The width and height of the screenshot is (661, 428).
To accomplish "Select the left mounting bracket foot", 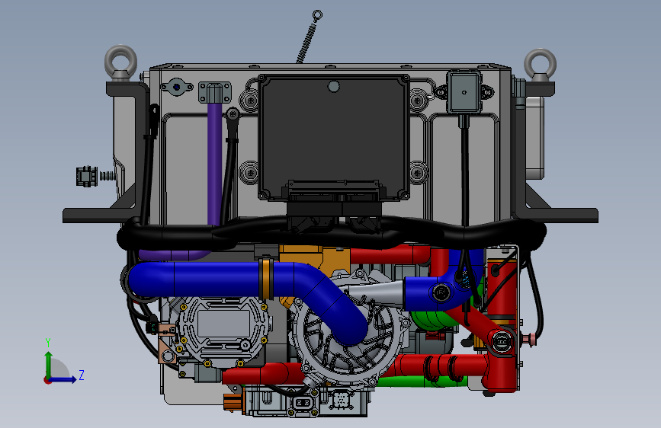I will pos(99,215).
